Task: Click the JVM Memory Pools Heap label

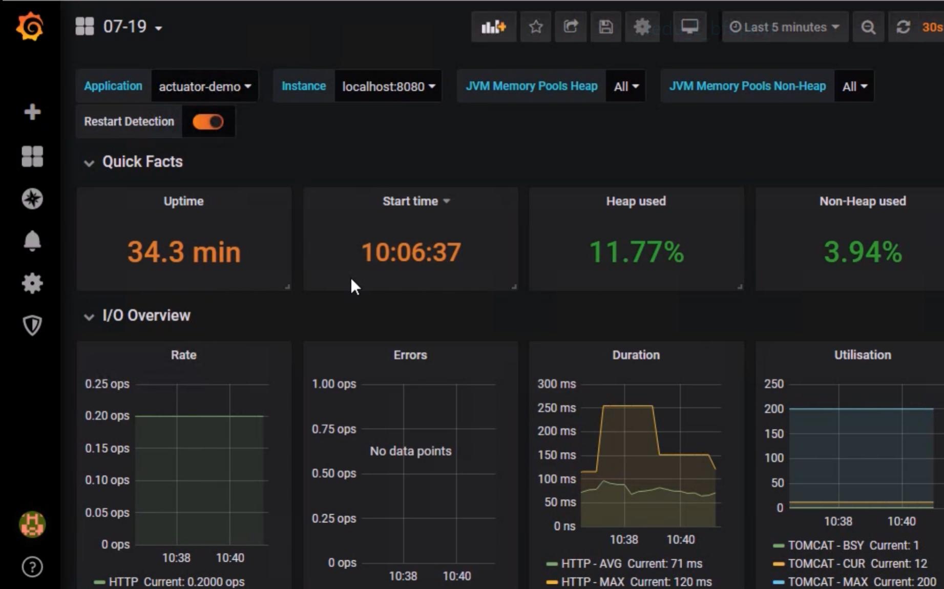Action: click(531, 86)
